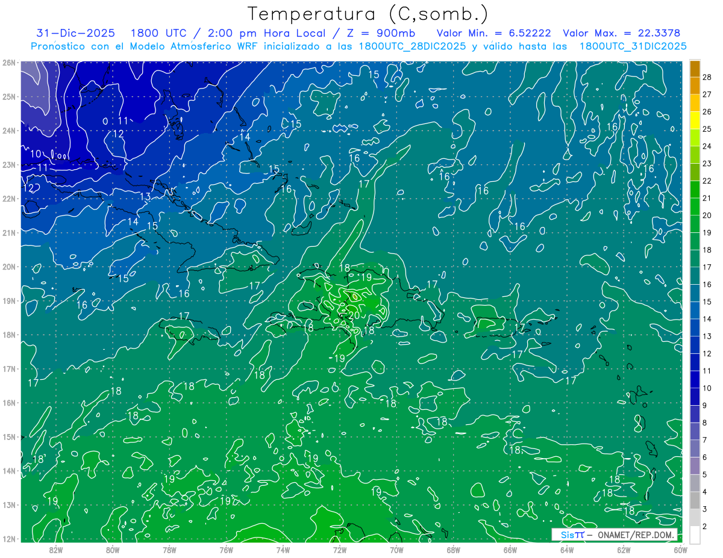
Task: Click the "82W" longitude axis label
Action: point(55,549)
